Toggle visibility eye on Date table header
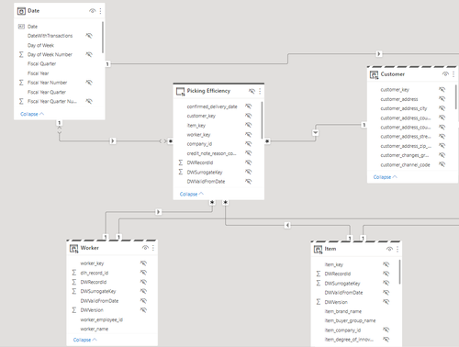459x347 pixels. coord(92,11)
